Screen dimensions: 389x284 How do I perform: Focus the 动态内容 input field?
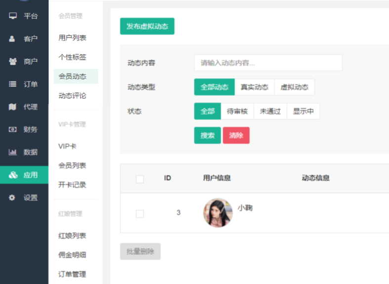pos(268,63)
